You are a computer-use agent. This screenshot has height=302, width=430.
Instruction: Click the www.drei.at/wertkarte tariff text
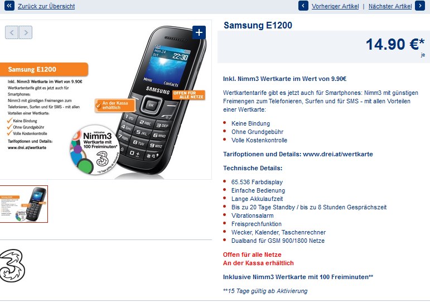pyautogui.click(x=338, y=154)
